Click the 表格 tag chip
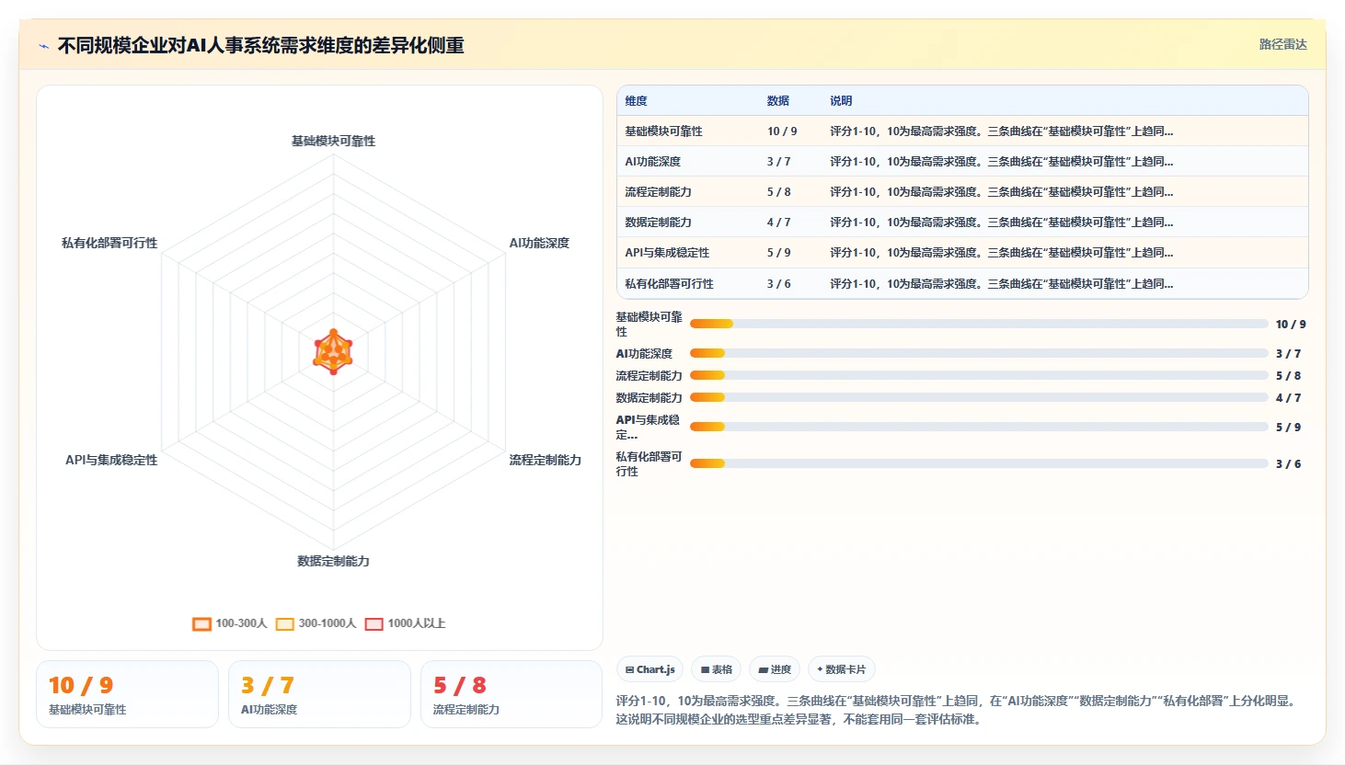Screen dimensions: 1345x765 717,669
